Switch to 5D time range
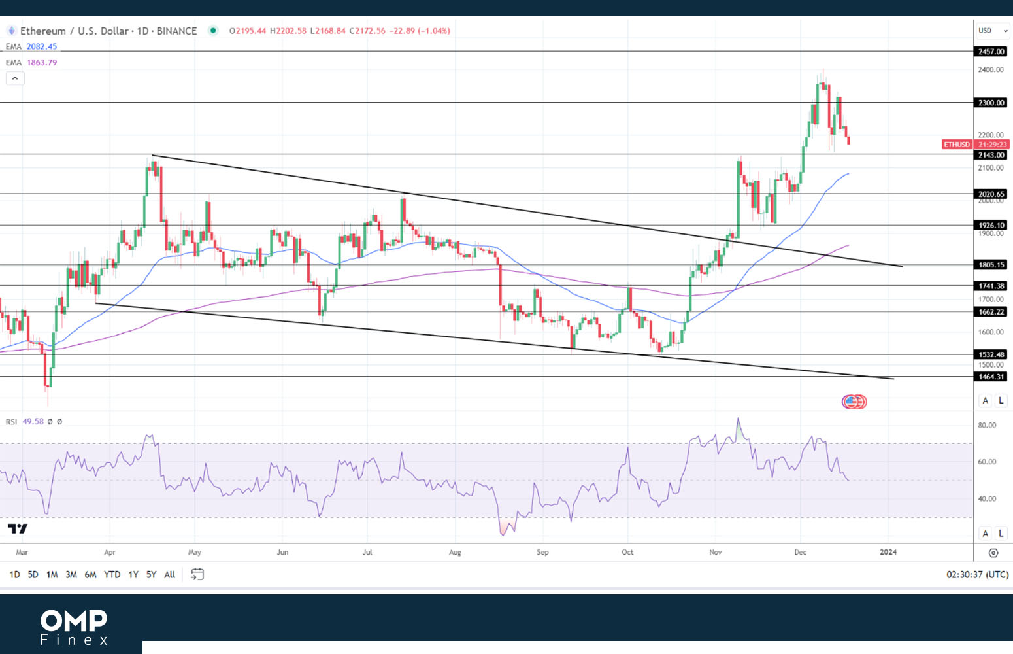 [x=33, y=574]
